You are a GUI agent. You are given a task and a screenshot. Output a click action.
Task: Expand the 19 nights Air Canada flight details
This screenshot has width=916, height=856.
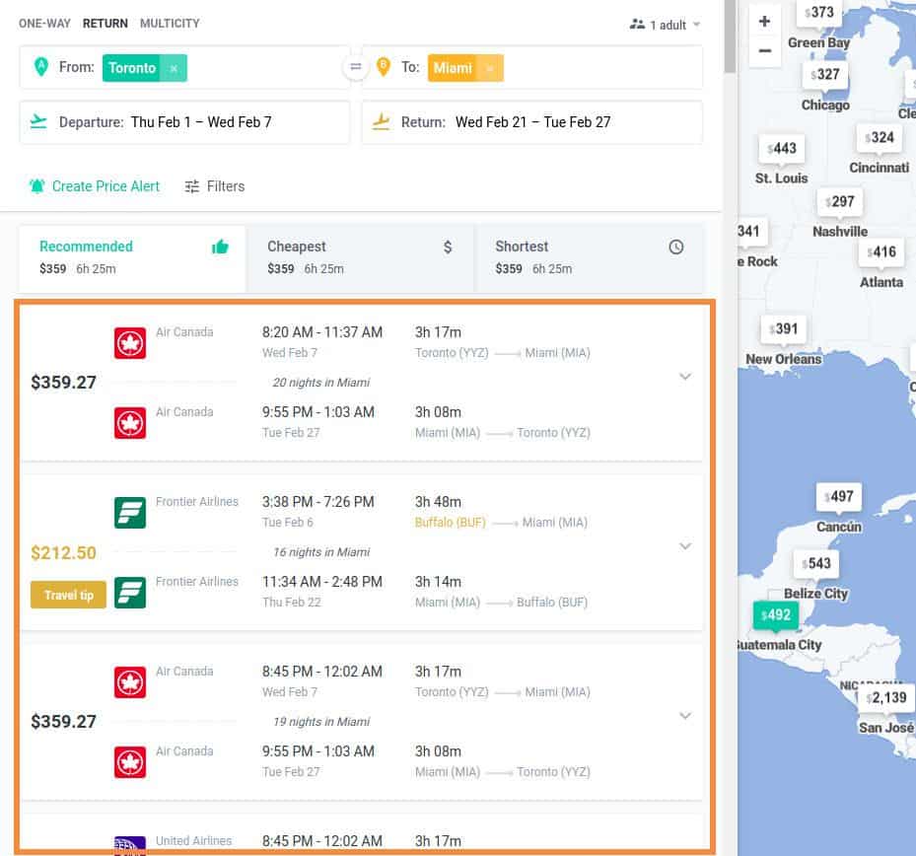[685, 715]
